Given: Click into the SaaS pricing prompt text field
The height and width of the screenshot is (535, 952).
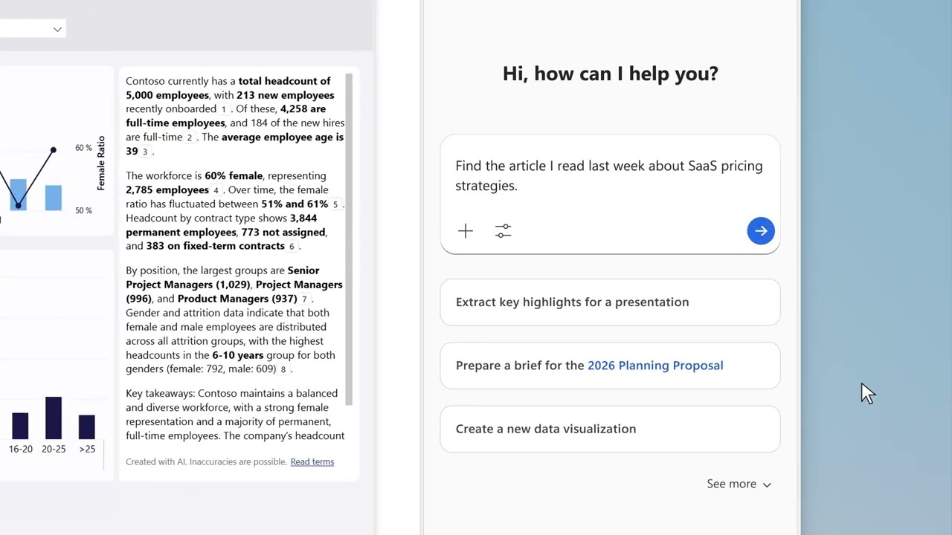Looking at the screenshot, I should (x=608, y=176).
